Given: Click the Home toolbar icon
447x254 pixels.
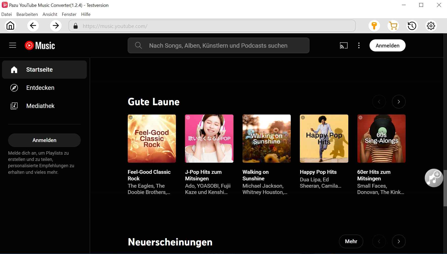Looking at the screenshot, I should pos(10,26).
